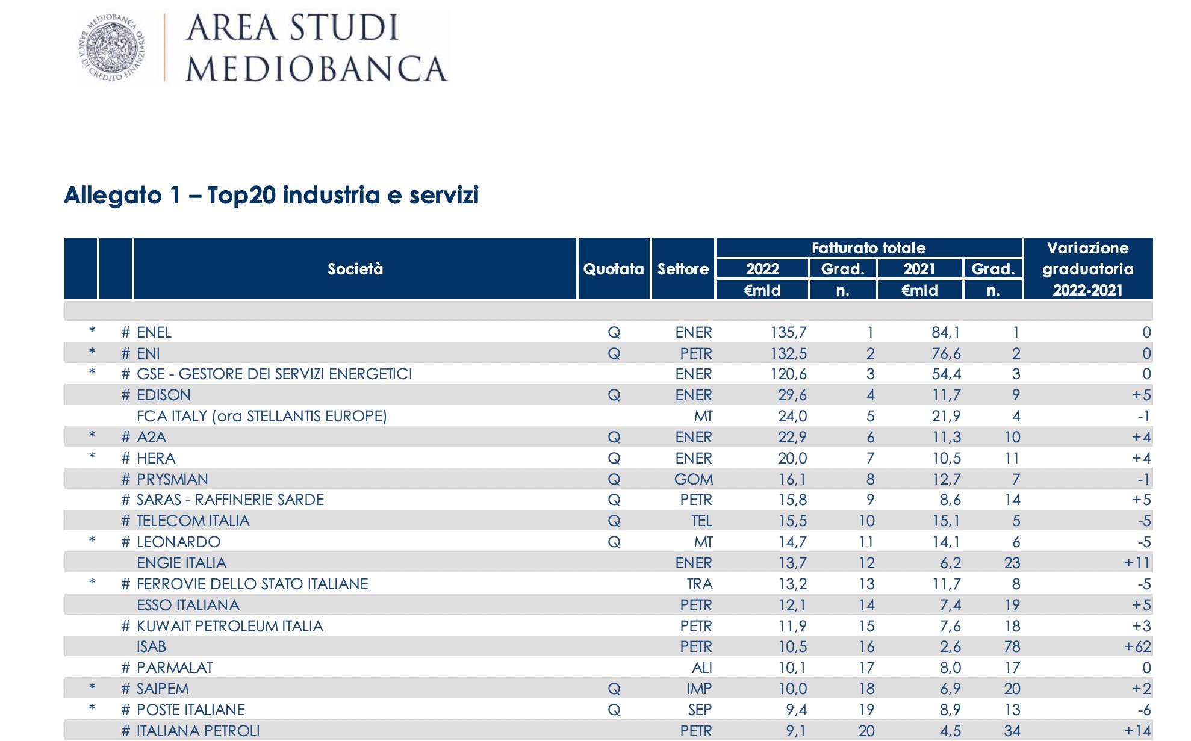This screenshot has height=741, width=1191.
Task: Click the Quotata column header
Action: (x=613, y=269)
